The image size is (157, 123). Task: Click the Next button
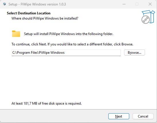coord(119,116)
